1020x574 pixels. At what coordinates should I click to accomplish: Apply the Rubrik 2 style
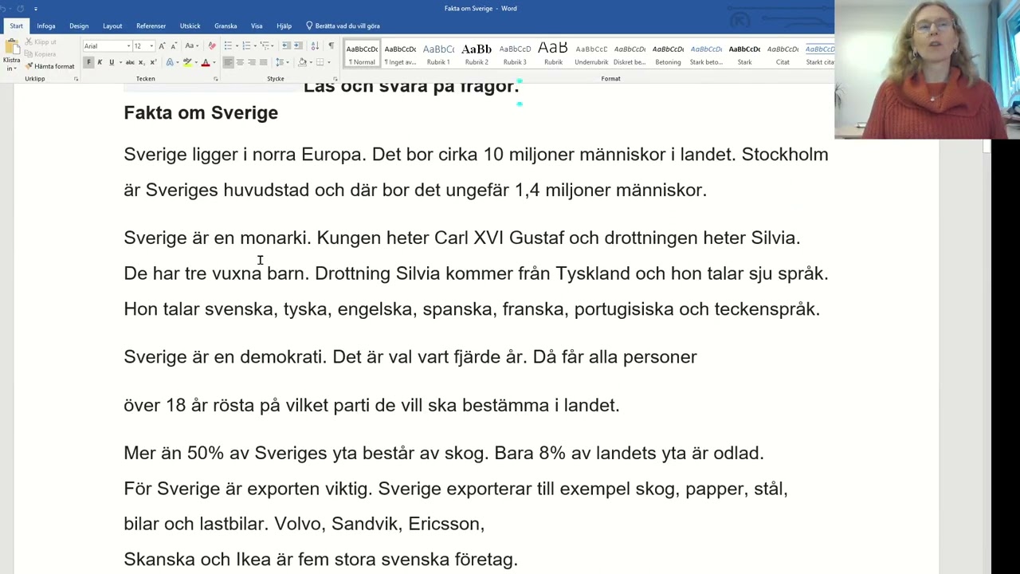[477, 54]
